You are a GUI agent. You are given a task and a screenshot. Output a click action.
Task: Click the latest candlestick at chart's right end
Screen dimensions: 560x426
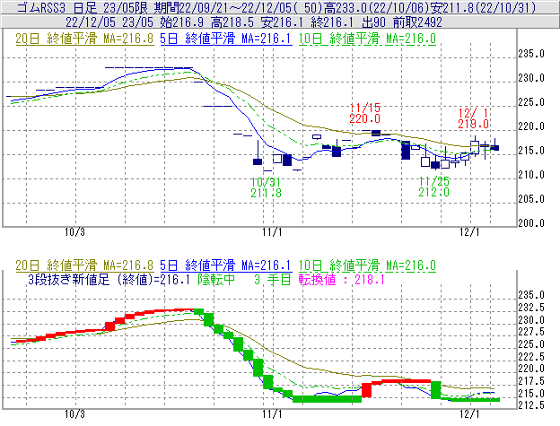[x=494, y=147]
